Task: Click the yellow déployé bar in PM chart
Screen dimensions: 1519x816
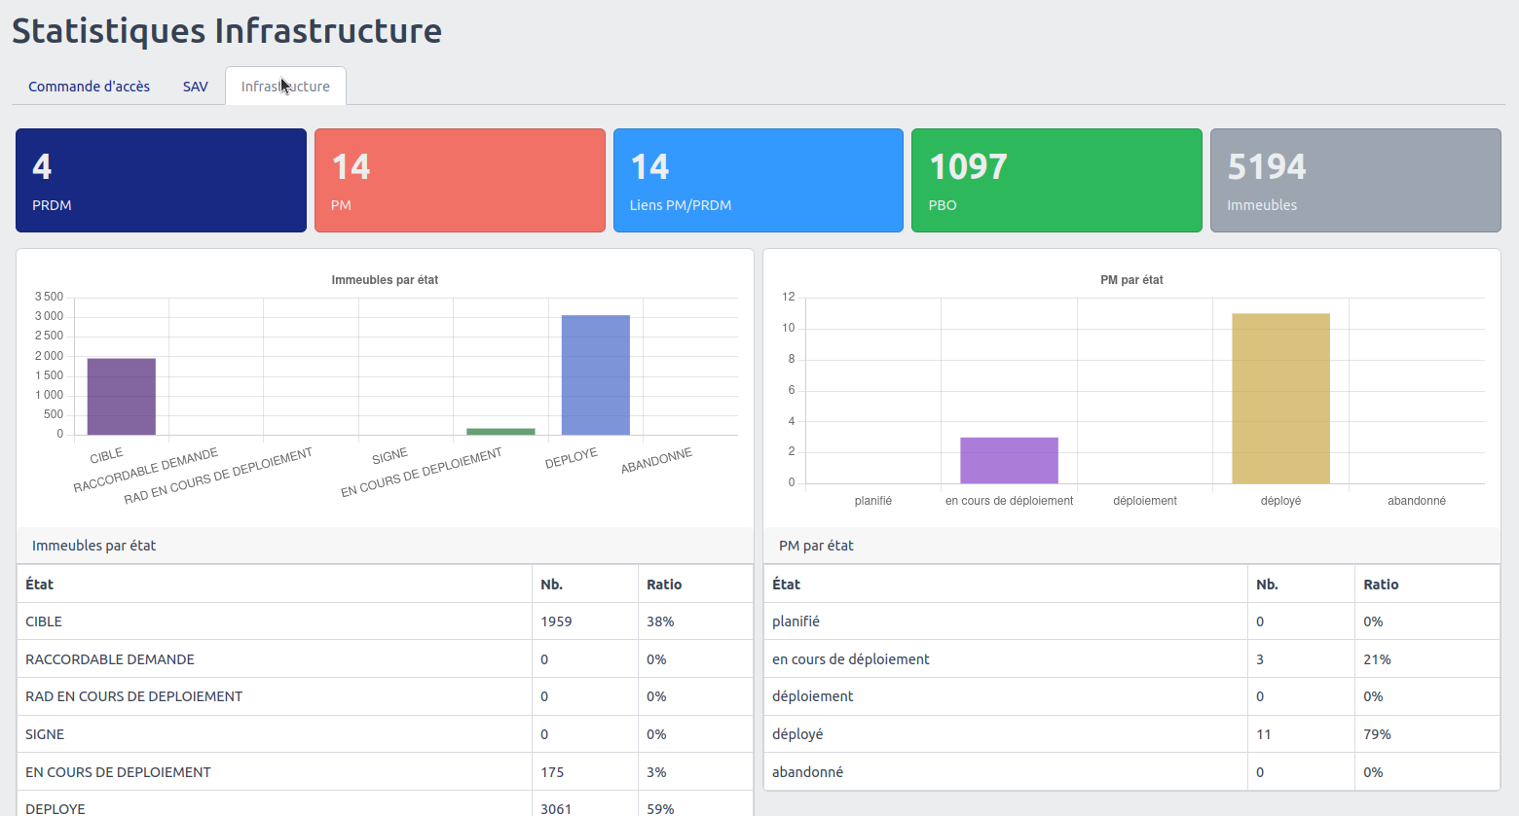Action: tap(1280, 399)
